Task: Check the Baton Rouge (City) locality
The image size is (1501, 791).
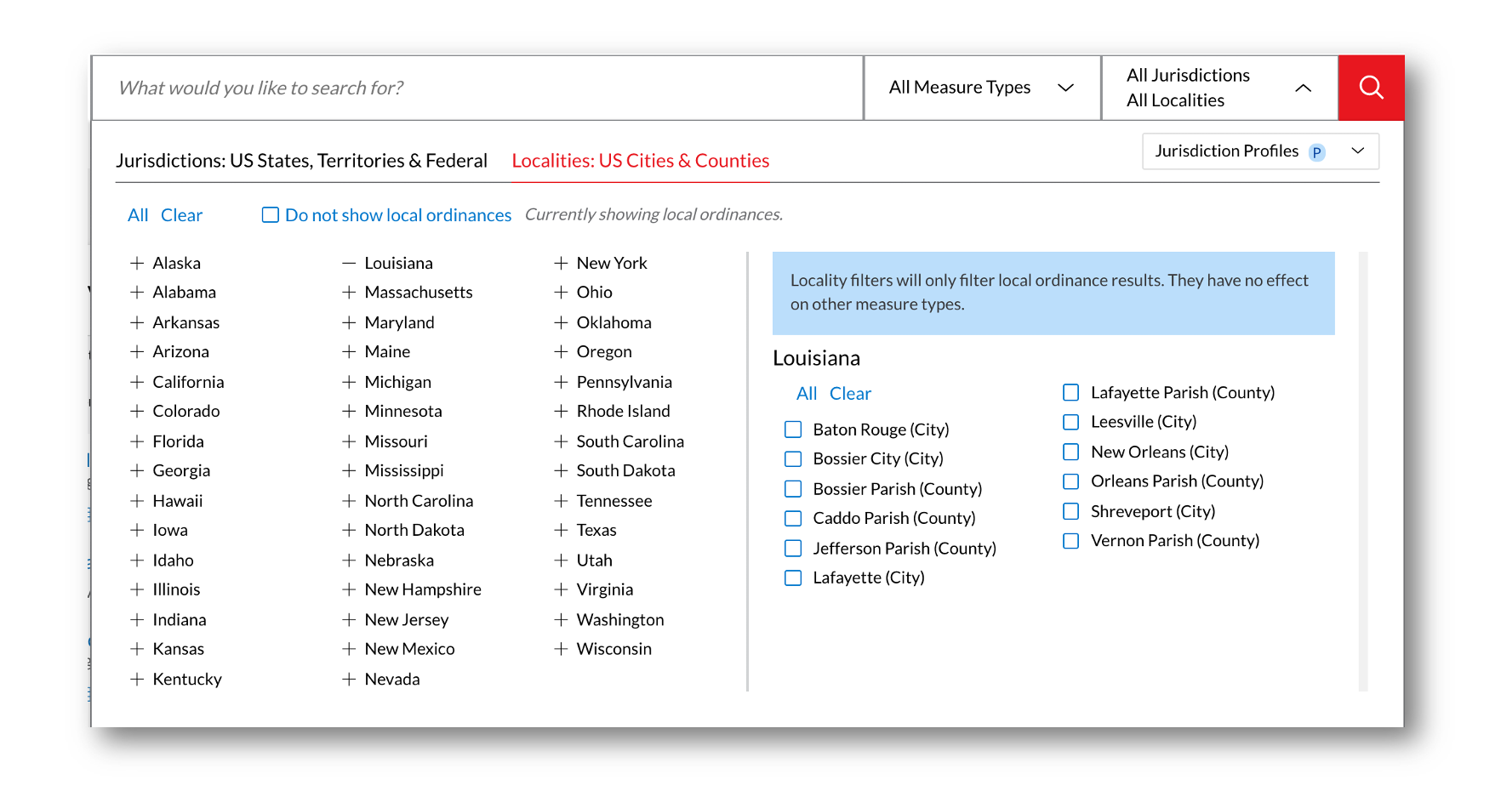Action: pos(792,430)
